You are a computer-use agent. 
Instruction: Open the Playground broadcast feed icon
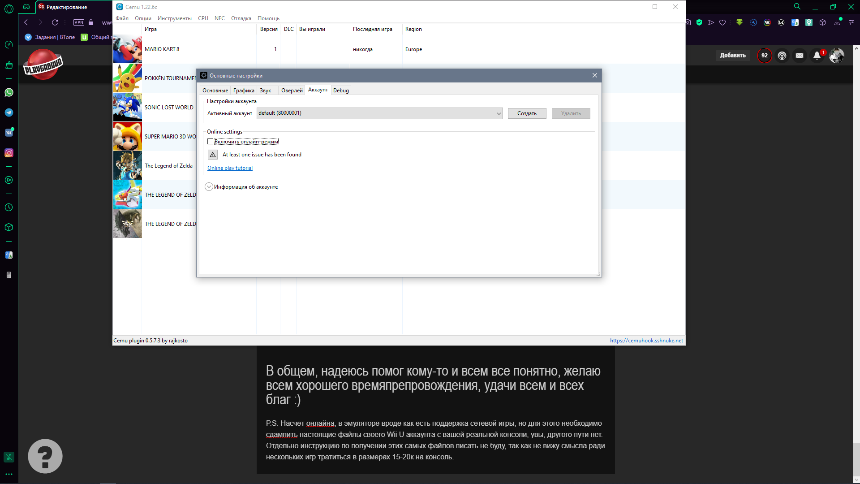click(x=782, y=56)
